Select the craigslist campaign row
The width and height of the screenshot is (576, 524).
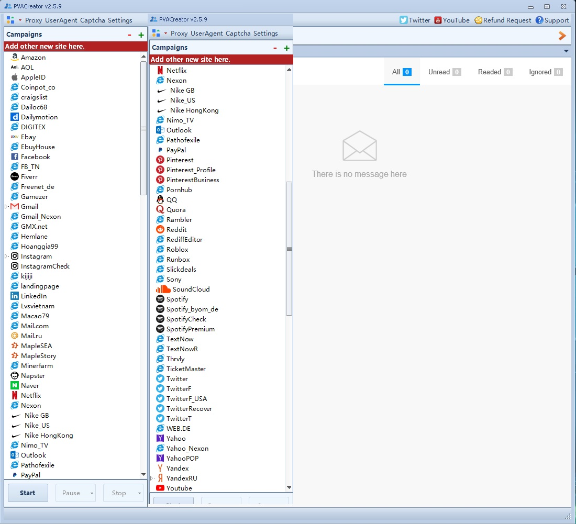72,97
